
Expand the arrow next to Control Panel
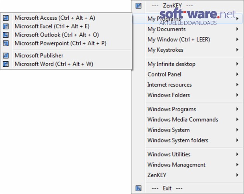coord(237,74)
